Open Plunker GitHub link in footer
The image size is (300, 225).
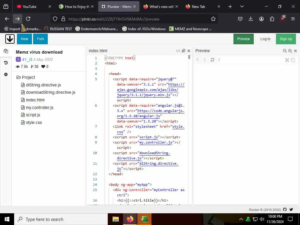point(285,209)
